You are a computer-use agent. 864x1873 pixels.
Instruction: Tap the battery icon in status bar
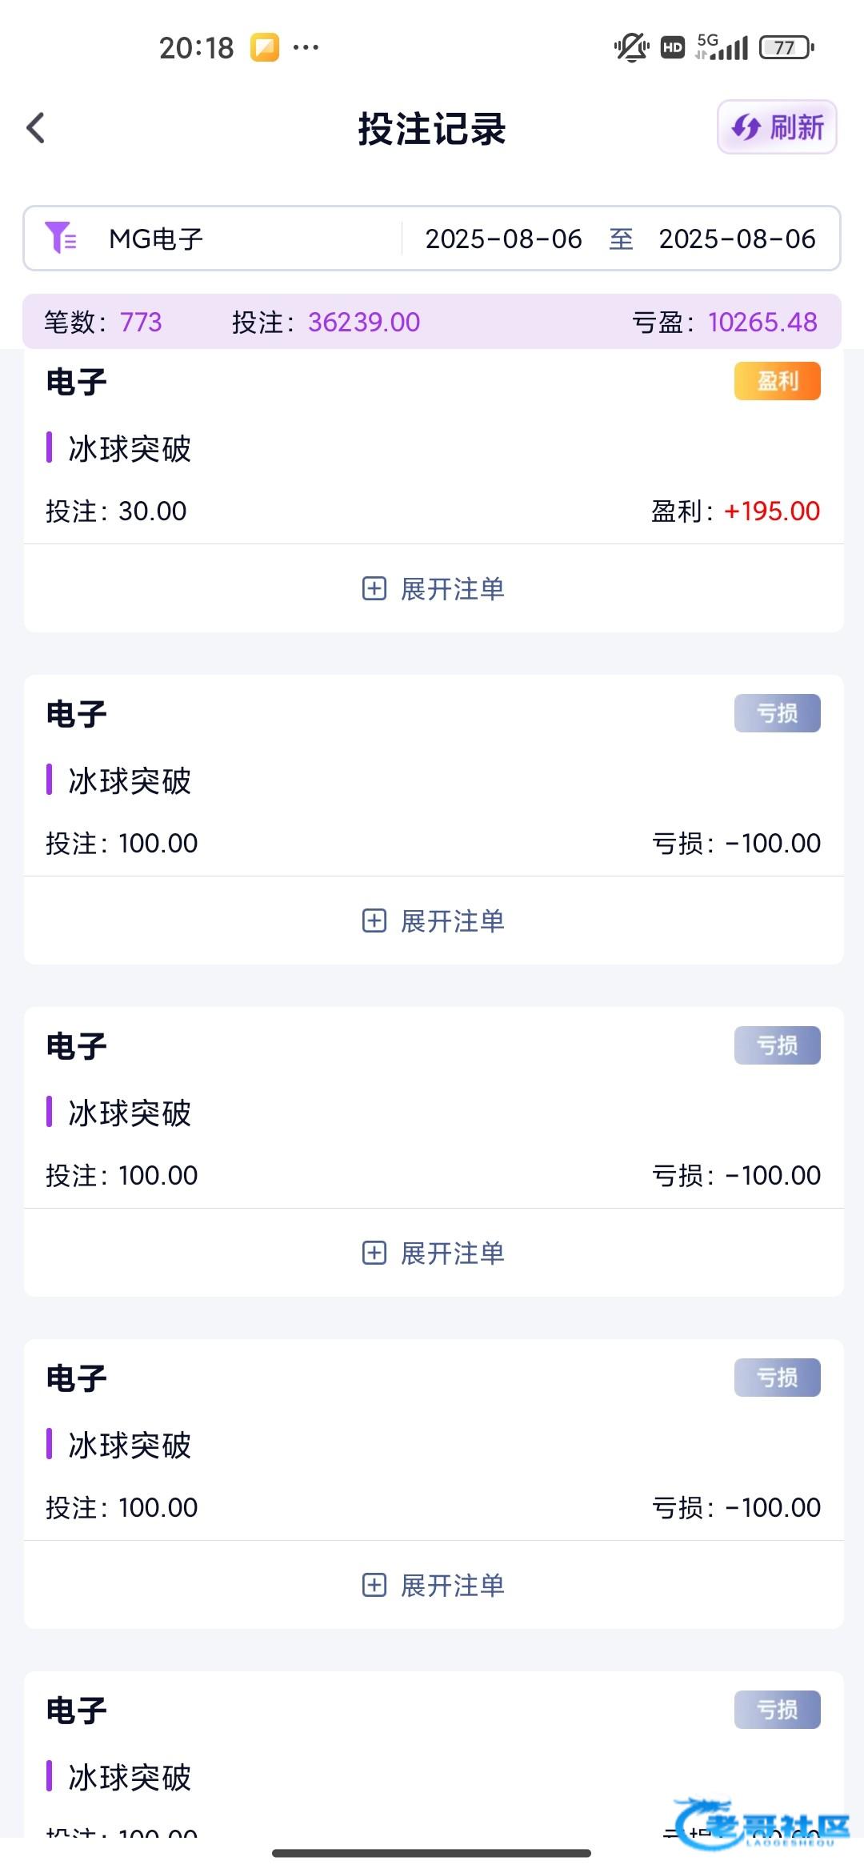(786, 47)
